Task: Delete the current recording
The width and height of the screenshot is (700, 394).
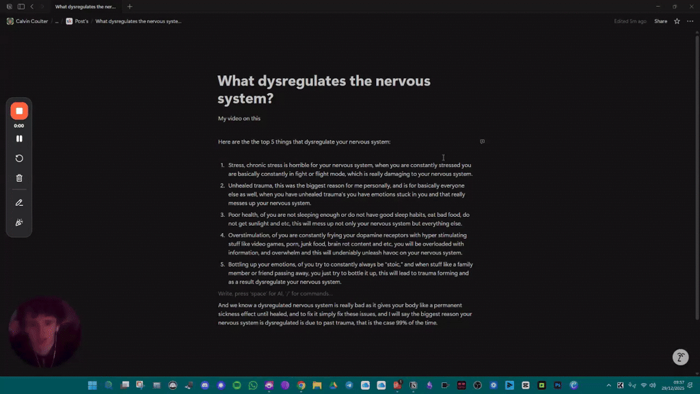Action: pos(19,177)
